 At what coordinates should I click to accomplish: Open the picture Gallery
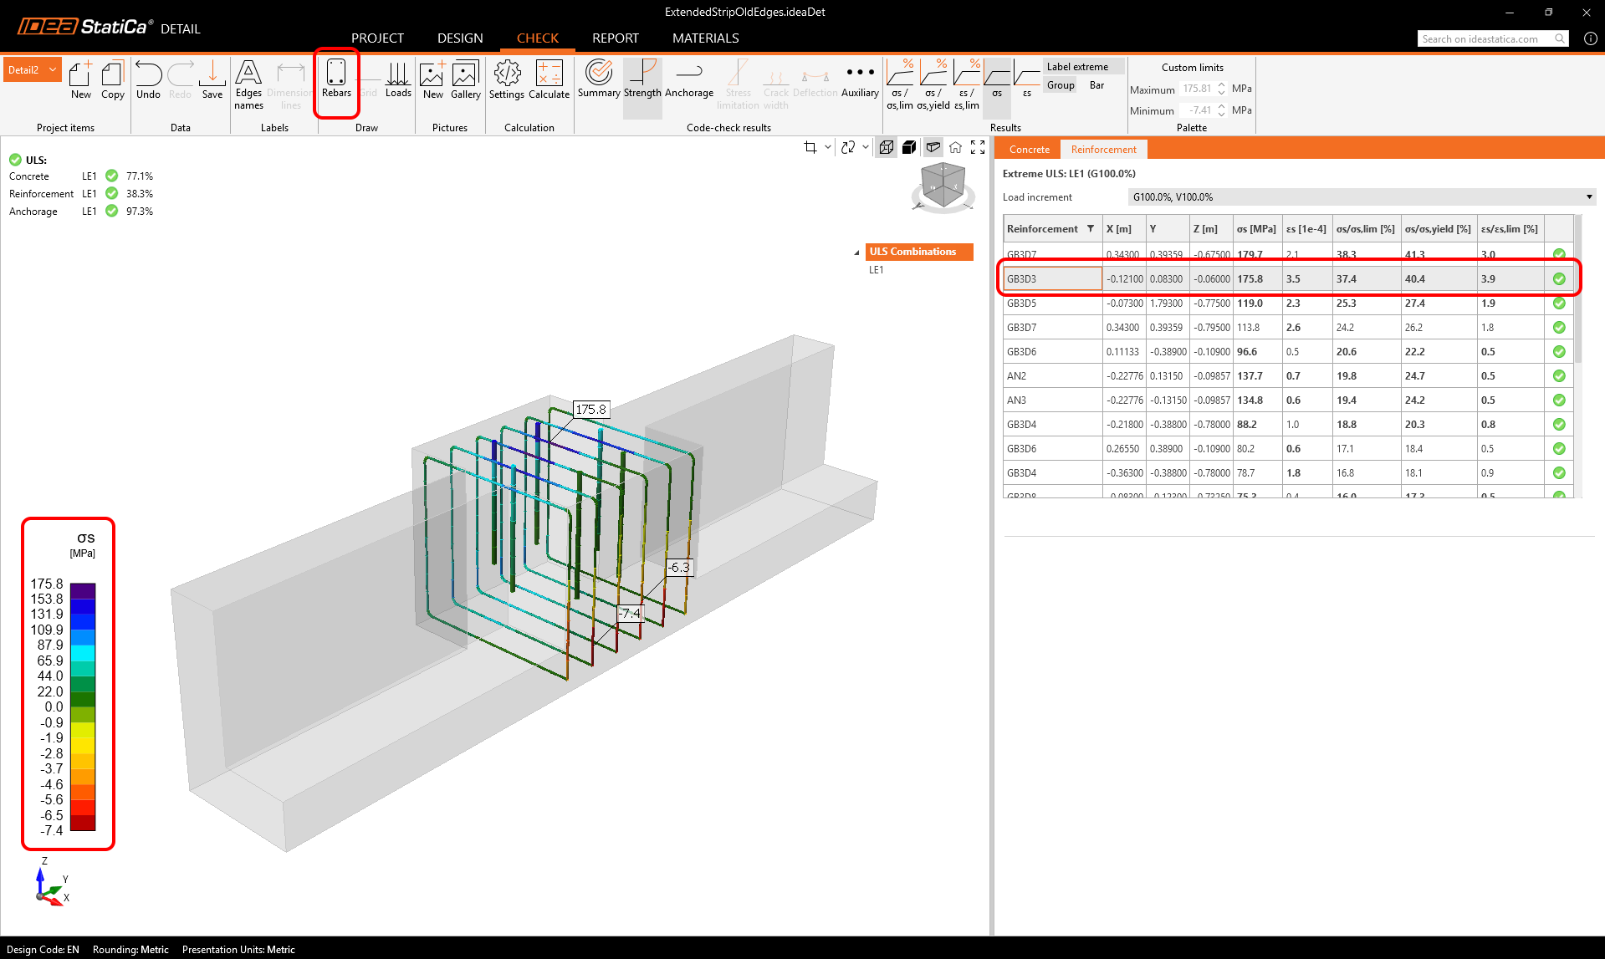point(465,79)
